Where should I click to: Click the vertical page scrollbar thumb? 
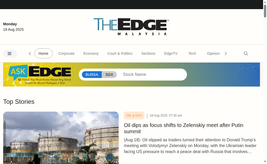pos(265,11)
